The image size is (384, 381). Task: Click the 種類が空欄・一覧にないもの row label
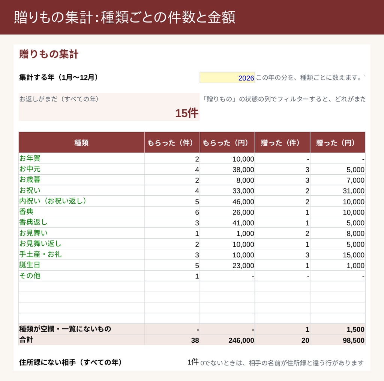coord(65,329)
